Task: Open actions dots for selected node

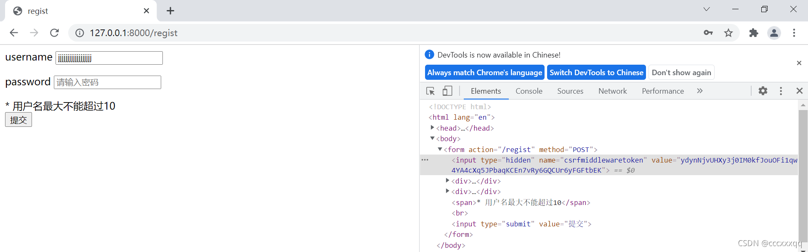Action: tap(425, 160)
